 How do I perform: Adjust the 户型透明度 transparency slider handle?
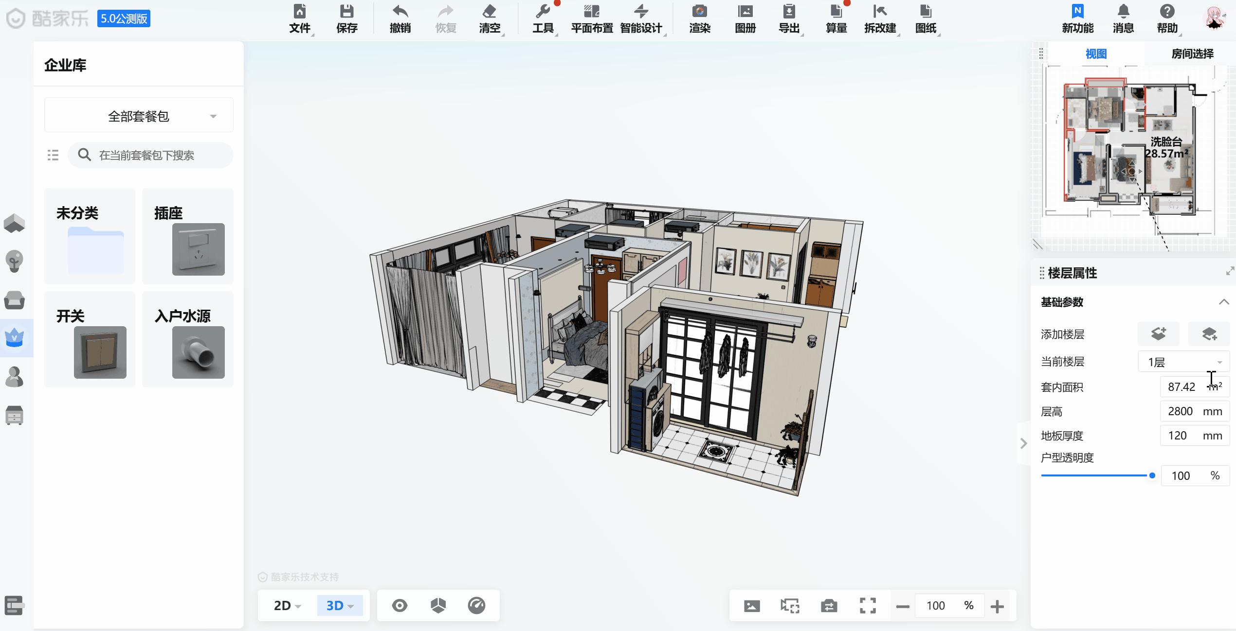[x=1152, y=475]
